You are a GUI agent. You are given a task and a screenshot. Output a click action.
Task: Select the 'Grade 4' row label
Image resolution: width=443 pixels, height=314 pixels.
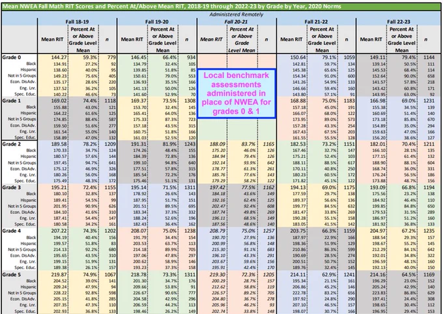click(x=12, y=231)
